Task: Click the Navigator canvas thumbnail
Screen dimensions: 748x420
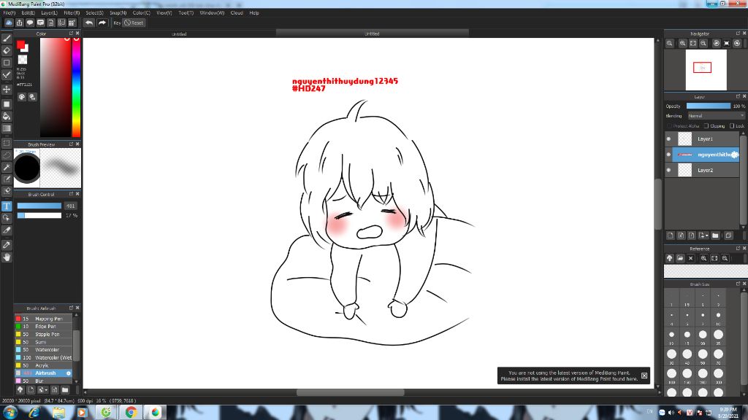Action: coord(706,70)
